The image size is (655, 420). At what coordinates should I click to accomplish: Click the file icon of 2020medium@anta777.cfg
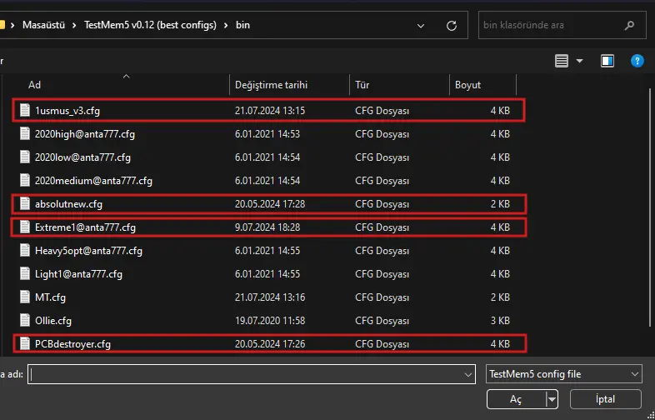click(25, 181)
